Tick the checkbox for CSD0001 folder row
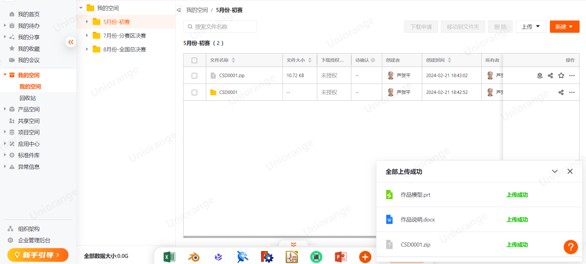 tap(194, 92)
